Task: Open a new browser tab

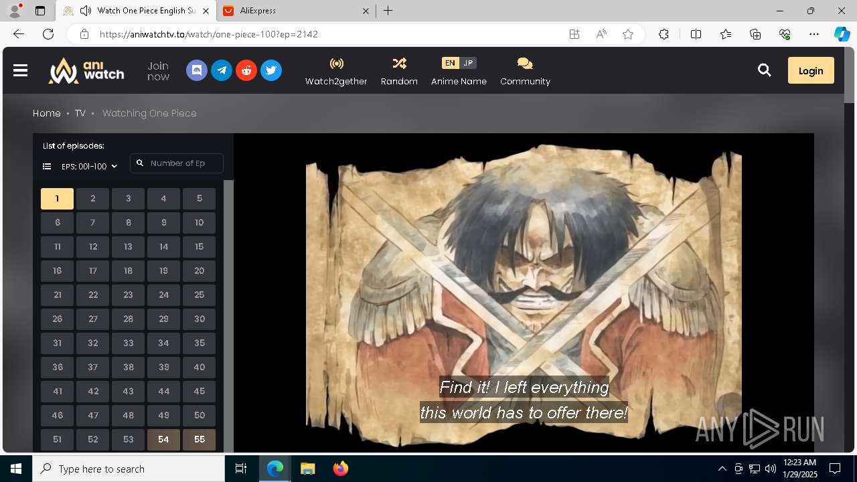Action: click(x=388, y=11)
